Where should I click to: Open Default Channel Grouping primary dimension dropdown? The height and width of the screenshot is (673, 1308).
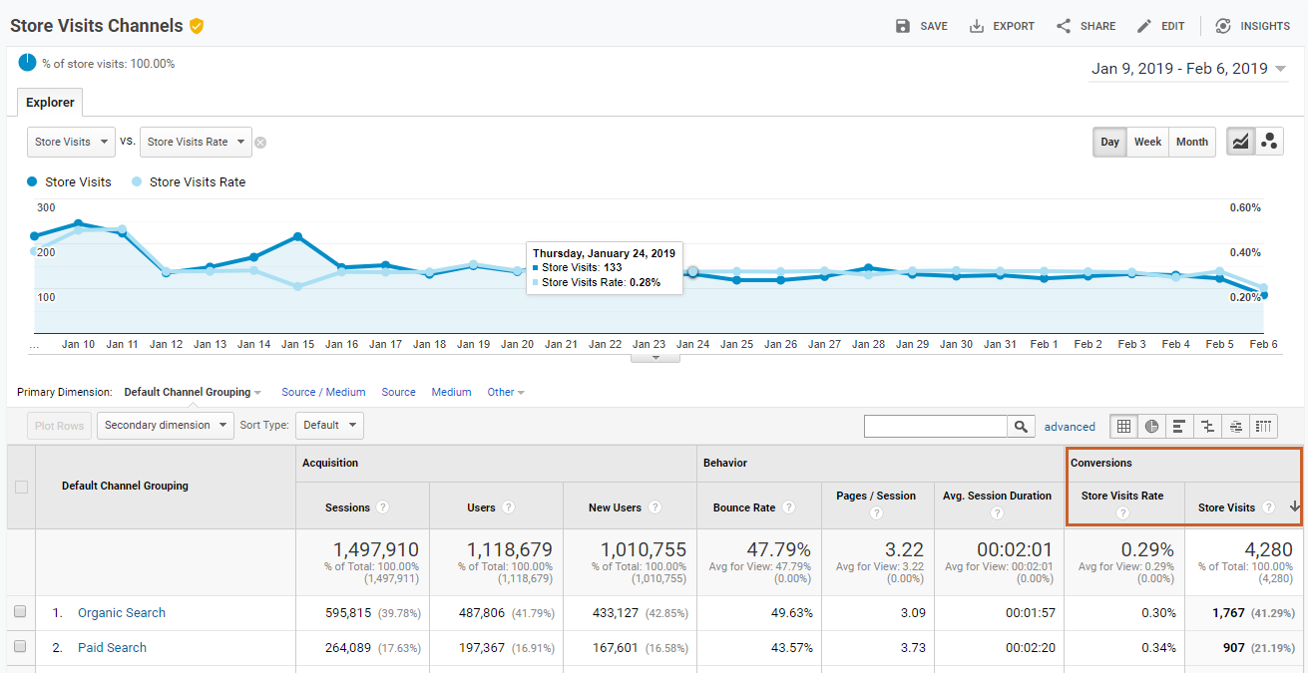pos(193,392)
